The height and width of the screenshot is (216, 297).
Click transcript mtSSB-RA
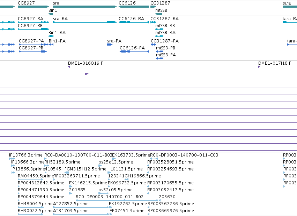coord(159,36)
